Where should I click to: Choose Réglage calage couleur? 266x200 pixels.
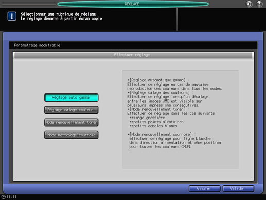[72, 110]
